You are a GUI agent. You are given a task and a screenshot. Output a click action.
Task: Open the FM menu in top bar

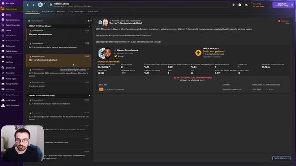pyautogui.click(x=246, y=5)
